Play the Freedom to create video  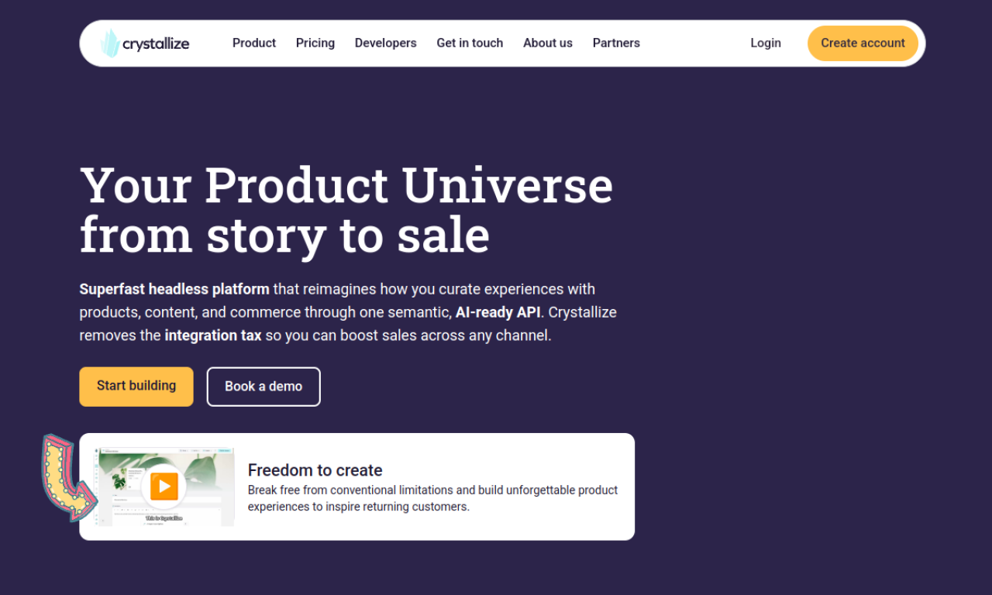tap(164, 487)
